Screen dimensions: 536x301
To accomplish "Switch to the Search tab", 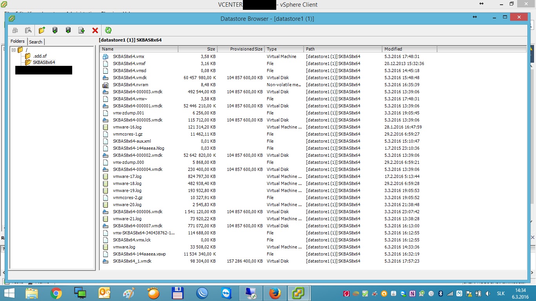I will coord(36,42).
